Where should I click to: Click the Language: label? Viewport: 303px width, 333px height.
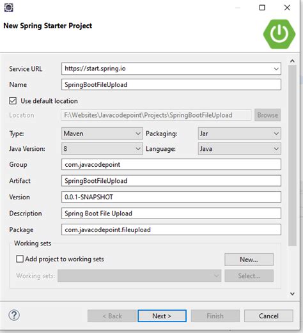pyautogui.click(x=160, y=149)
